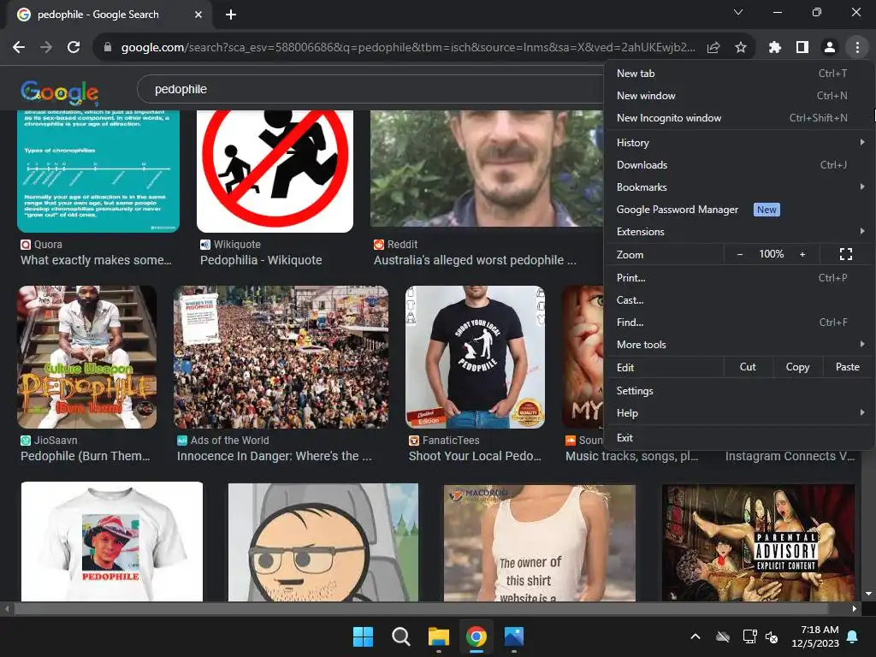Viewport: 876px width, 657px height.
Task: Open tab search chevron in title bar
Action: click(x=738, y=12)
